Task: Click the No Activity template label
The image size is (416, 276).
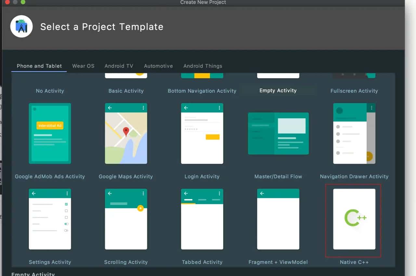Action: click(x=50, y=91)
